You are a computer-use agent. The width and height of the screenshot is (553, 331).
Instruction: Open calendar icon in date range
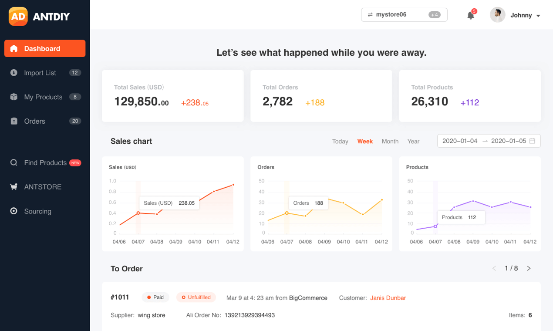pyautogui.click(x=532, y=141)
